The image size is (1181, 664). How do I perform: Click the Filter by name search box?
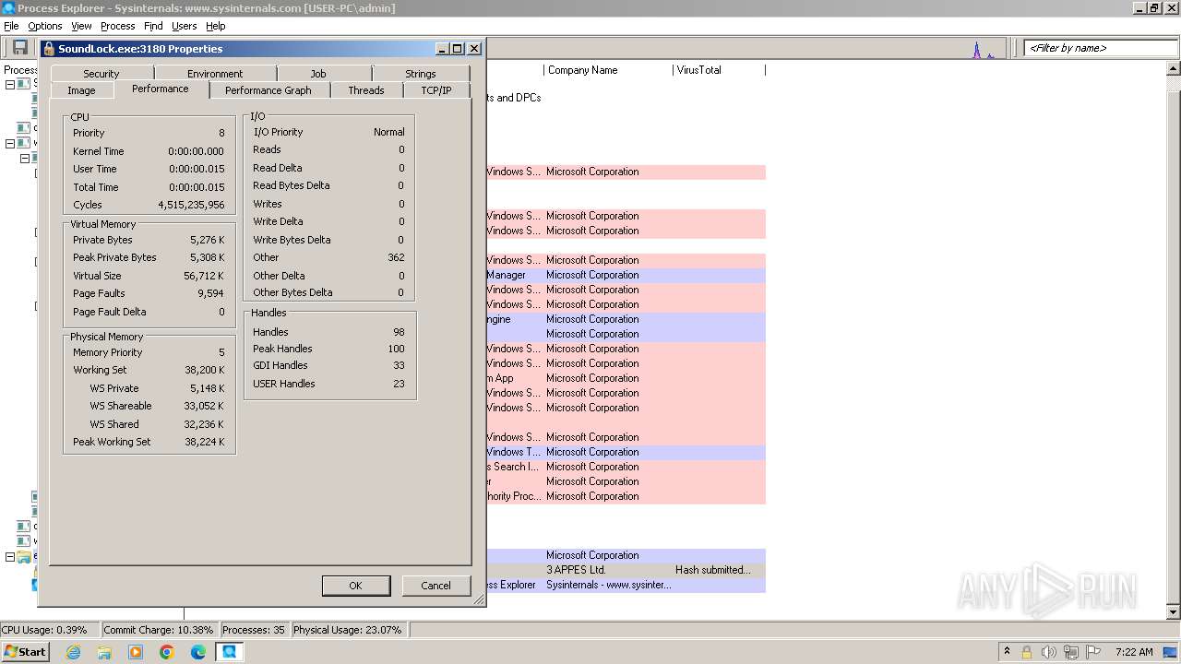pyautogui.click(x=1100, y=48)
